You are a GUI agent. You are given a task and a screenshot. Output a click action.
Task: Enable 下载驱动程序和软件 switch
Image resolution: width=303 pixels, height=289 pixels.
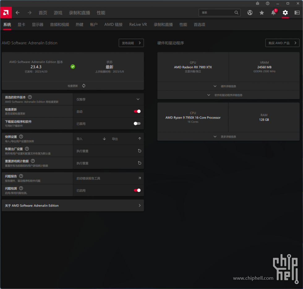(137, 124)
